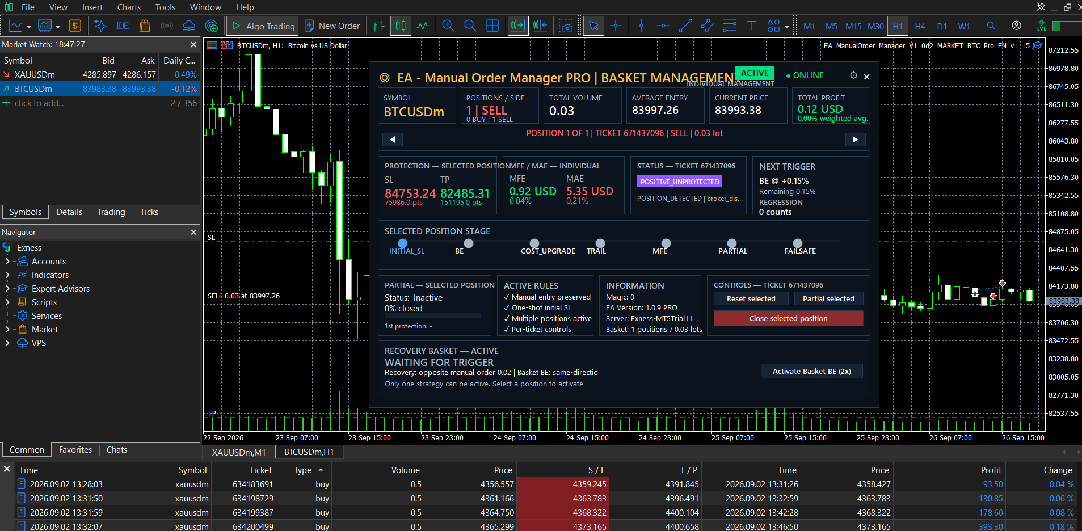Switch chart to bar chart icon

378,26
